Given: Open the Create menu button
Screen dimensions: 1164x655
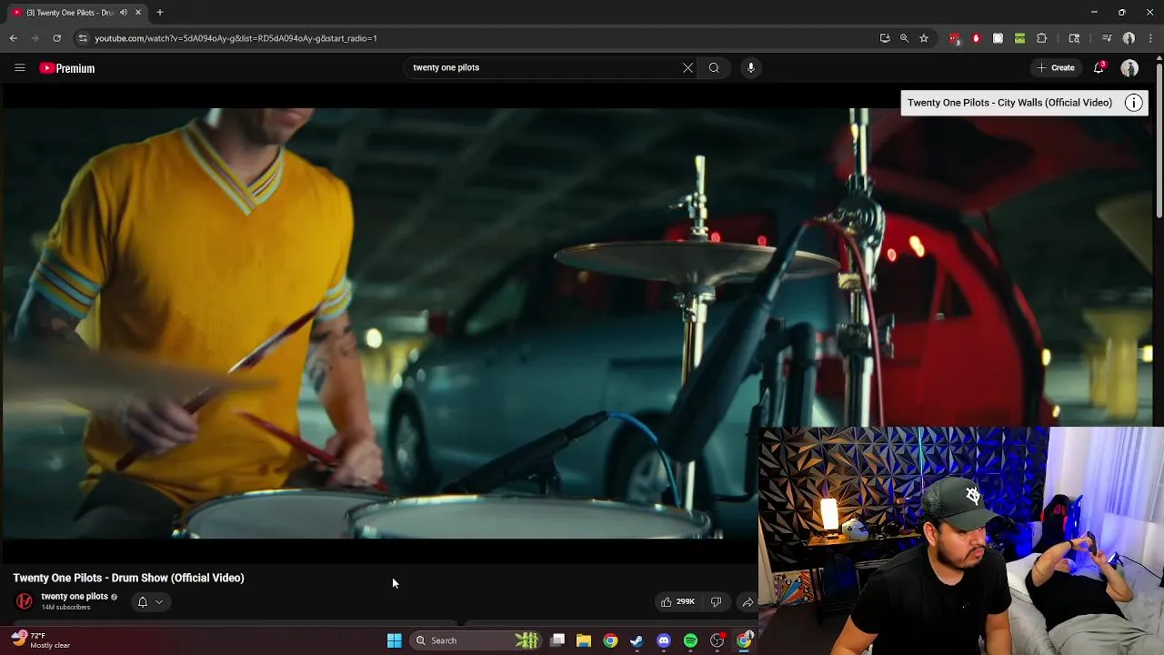Looking at the screenshot, I should pyautogui.click(x=1056, y=68).
